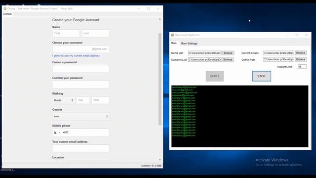
Task: Click the STOP button
Action: click(x=261, y=76)
